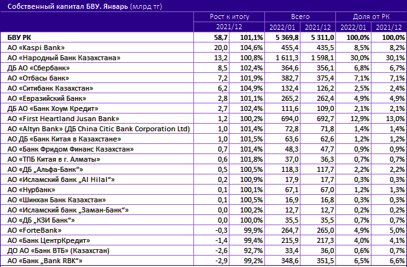Select Банк Хоум Кредит value '111,6'

290,108
